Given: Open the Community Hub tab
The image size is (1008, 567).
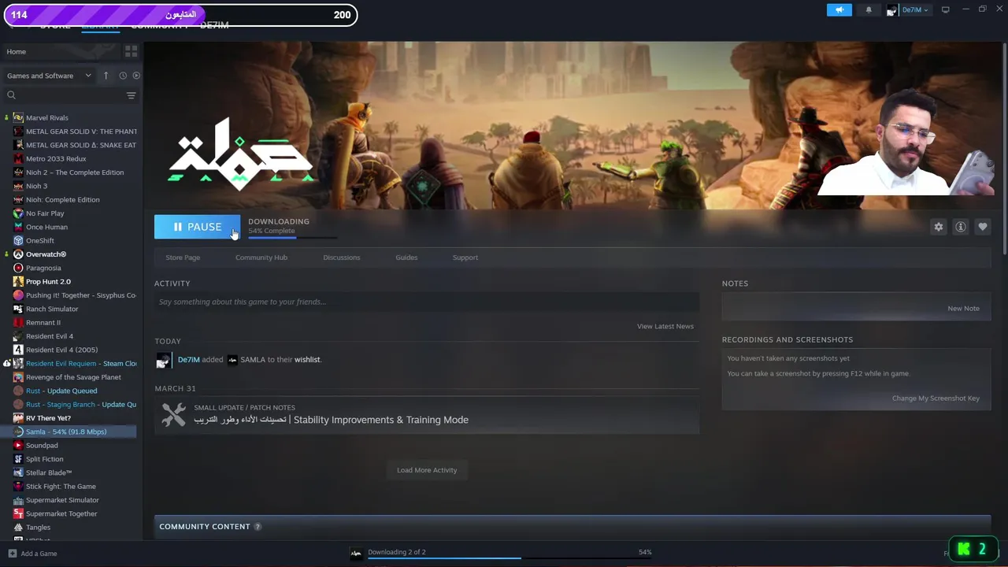Looking at the screenshot, I should click(261, 258).
